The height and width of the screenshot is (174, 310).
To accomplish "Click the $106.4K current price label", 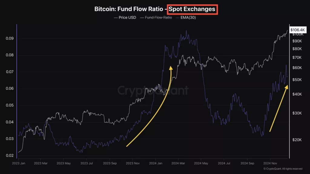I will pos(298,30).
